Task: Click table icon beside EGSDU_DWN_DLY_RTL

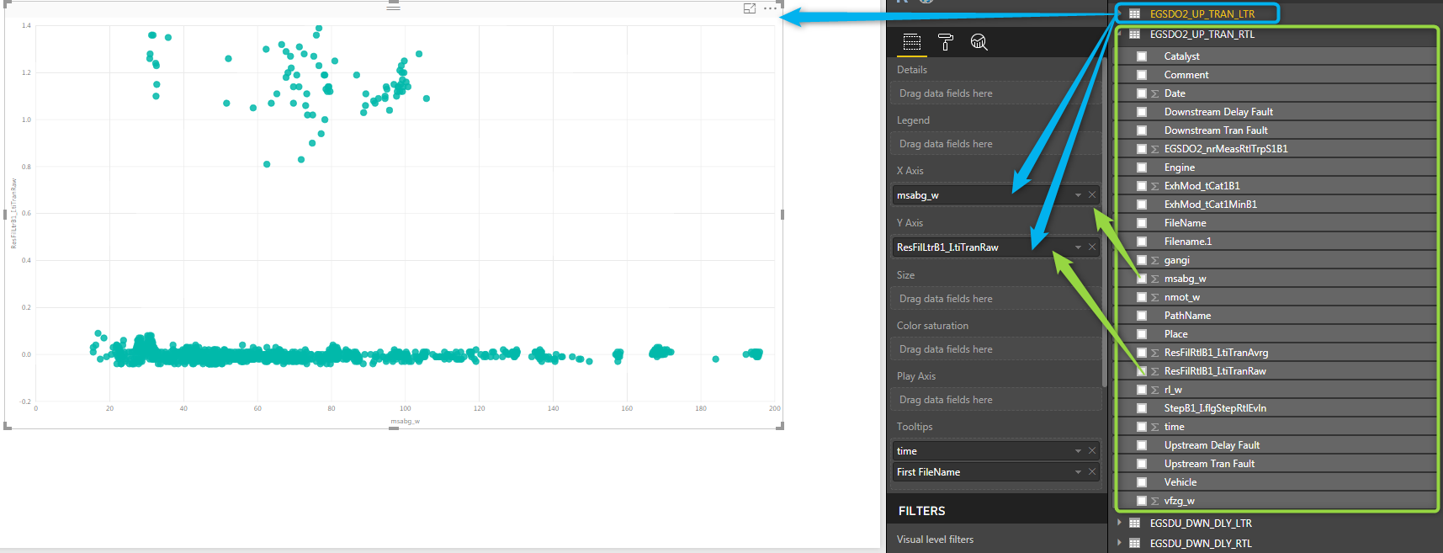Action: (x=1134, y=544)
